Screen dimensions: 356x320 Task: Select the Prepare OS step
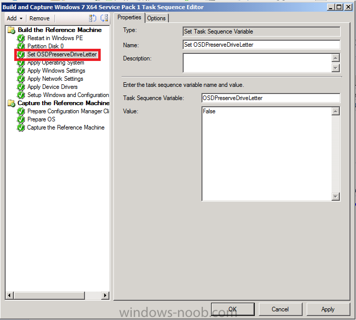click(x=41, y=119)
